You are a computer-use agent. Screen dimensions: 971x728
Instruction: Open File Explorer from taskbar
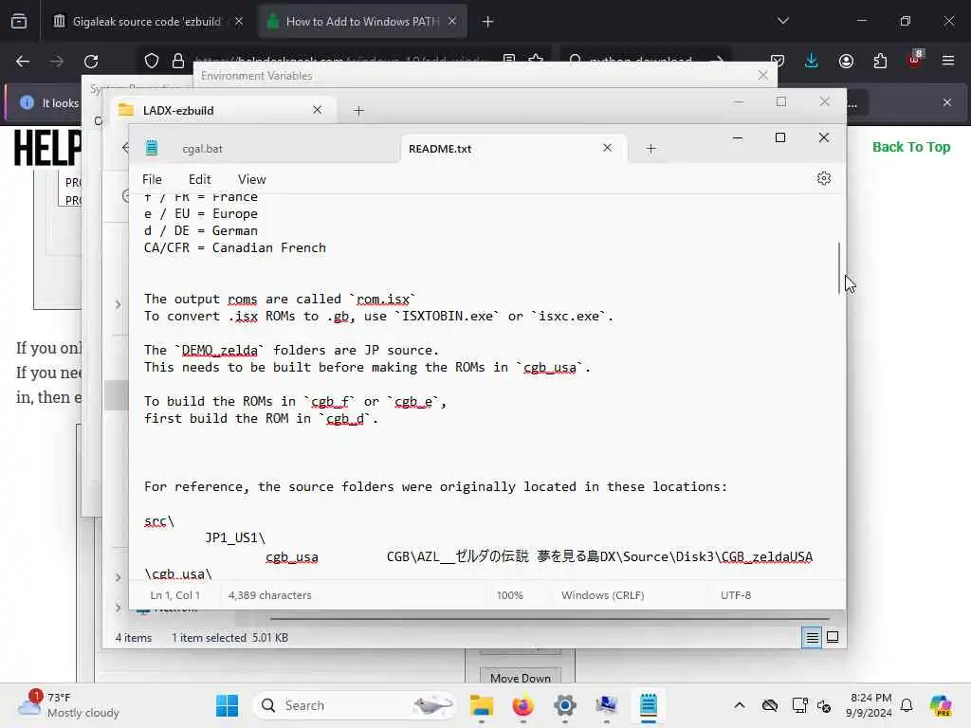coord(481,705)
